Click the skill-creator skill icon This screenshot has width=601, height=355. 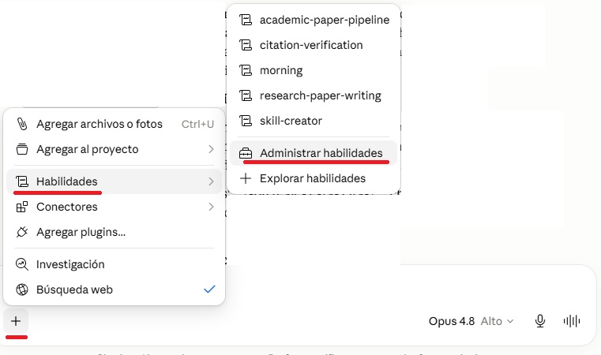click(x=246, y=121)
